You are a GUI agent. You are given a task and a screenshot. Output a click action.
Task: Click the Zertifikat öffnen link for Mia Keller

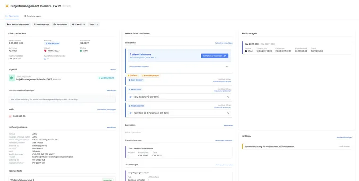(x=224, y=89)
